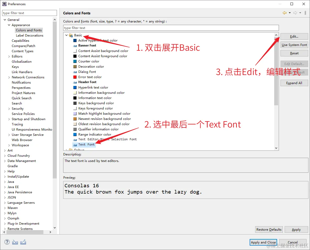310x250 pixels.
Task: Click the forward navigation arrow icon
Action: pyautogui.click(x=295, y=13)
